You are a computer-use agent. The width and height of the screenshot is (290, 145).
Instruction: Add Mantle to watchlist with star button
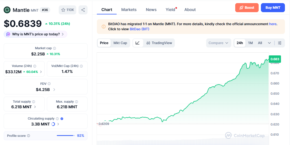click(67, 10)
